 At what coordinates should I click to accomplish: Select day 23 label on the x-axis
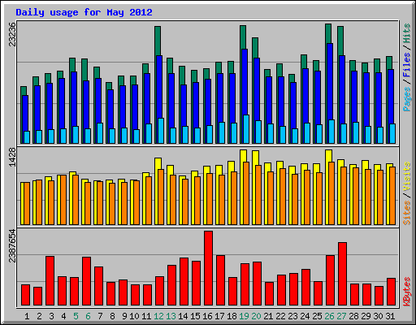pyautogui.click(x=292, y=316)
